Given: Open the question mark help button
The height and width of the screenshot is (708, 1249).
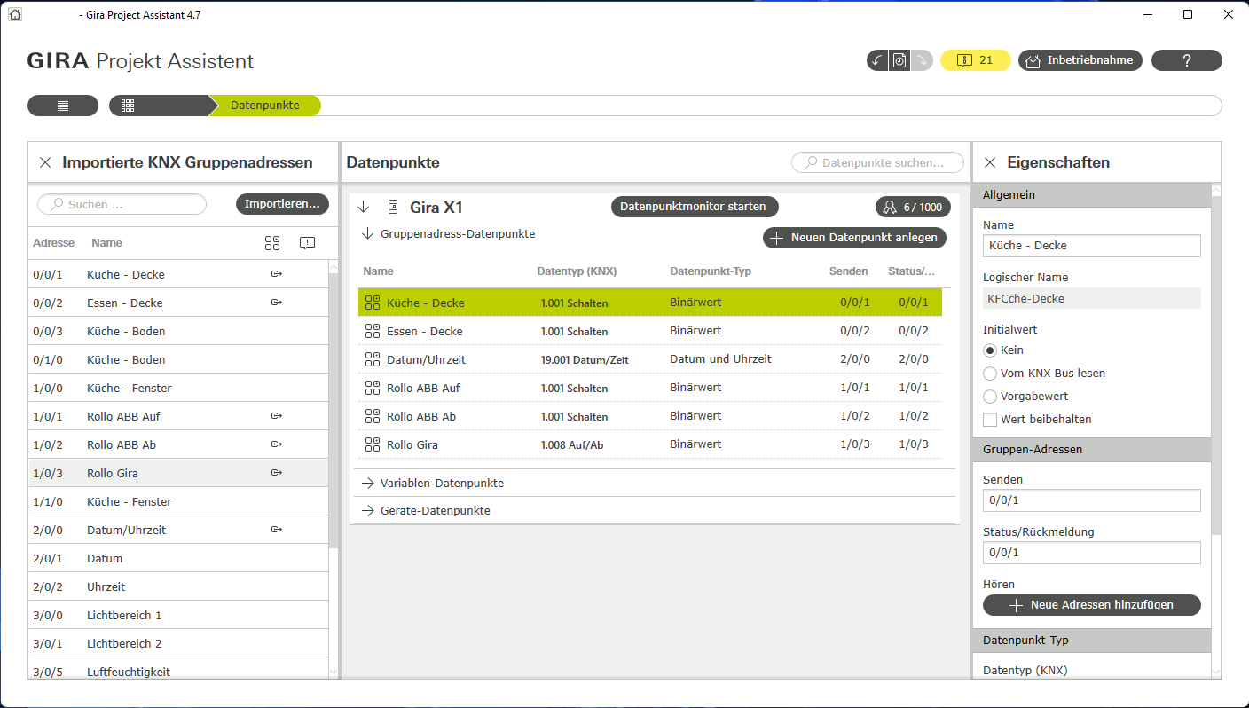Looking at the screenshot, I should click(1187, 60).
